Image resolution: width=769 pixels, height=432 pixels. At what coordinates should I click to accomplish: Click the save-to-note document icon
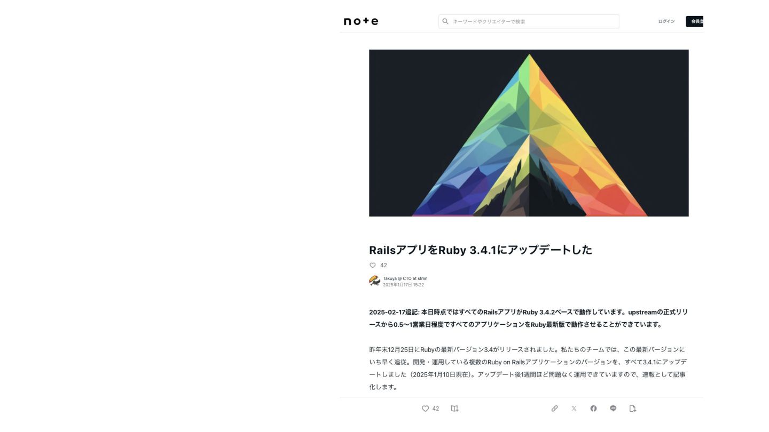pyautogui.click(x=633, y=409)
